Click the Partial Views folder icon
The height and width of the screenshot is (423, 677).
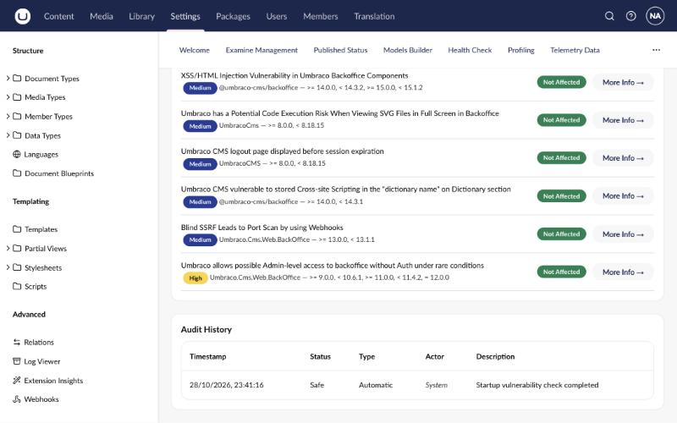[17, 248]
